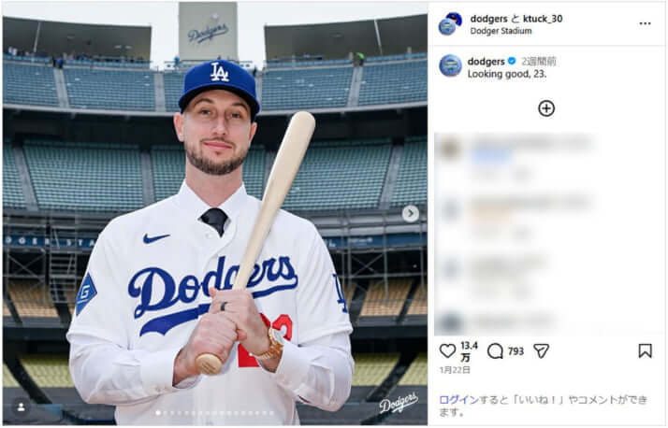Screen dimensions: 668x428
Task: Save the post with the bookmark icon
Action: (x=645, y=350)
